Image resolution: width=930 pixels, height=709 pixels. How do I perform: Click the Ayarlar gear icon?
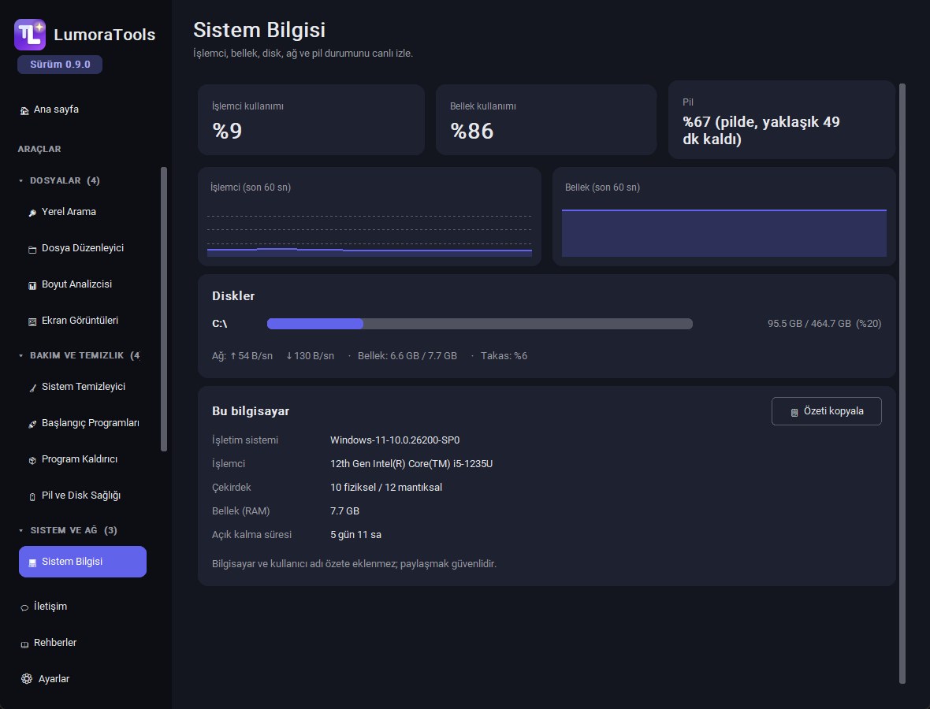tap(27, 679)
